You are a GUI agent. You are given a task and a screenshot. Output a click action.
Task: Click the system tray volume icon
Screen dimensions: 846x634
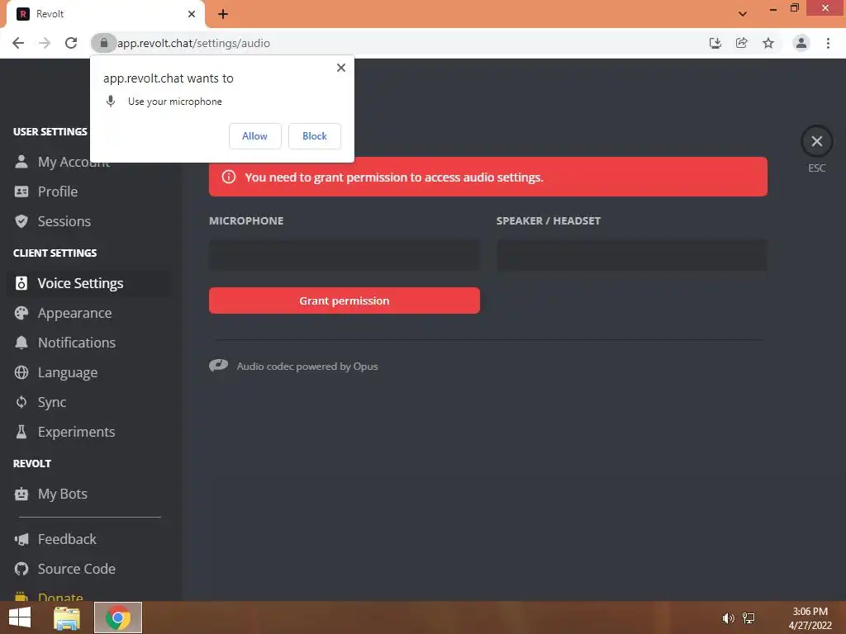click(728, 617)
